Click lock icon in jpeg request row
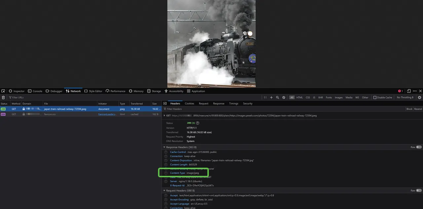This screenshot has width=423, height=209. pyautogui.click(x=24, y=109)
